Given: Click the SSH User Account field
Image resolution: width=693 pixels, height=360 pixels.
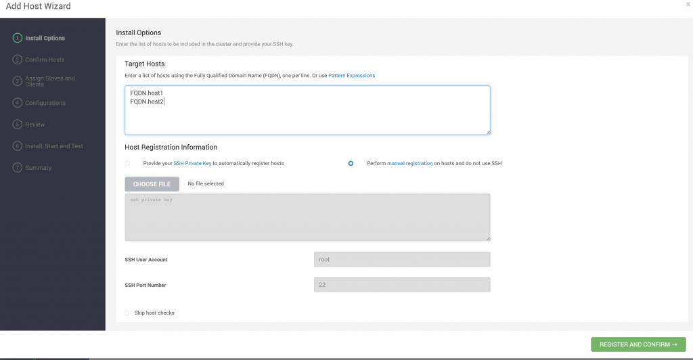Looking at the screenshot, I should point(402,259).
